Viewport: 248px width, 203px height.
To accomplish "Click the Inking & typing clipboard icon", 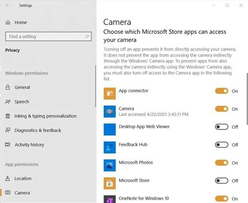I will point(8,116).
